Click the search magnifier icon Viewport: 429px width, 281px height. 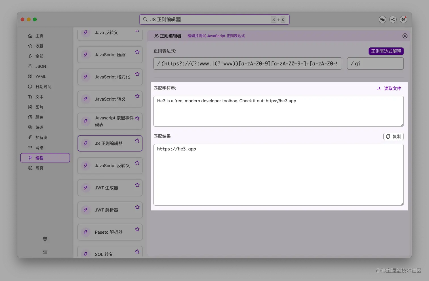point(145,19)
